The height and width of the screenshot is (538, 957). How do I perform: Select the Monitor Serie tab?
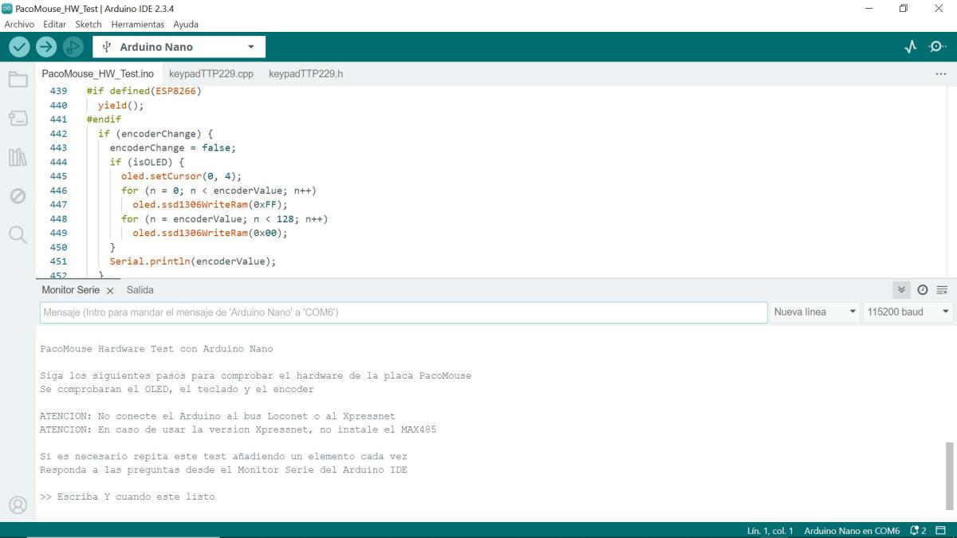click(x=70, y=290)
